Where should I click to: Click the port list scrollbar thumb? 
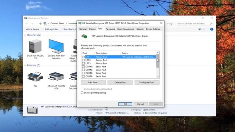[158, 61]
